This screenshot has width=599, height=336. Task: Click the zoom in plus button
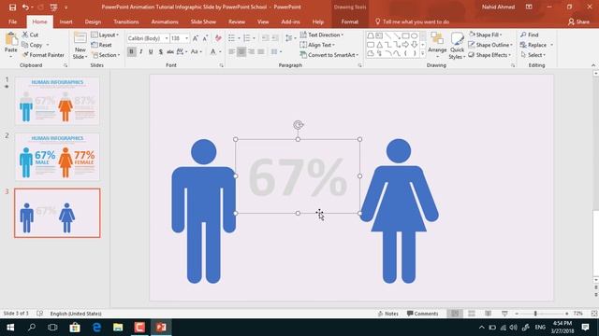pyautogui.click(x=566, y=314)
